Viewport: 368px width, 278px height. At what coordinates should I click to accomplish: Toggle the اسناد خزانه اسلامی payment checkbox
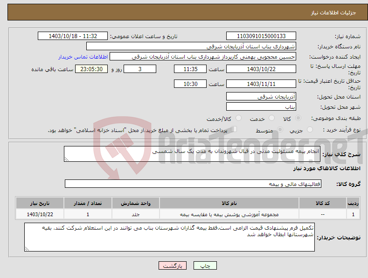click(x=234, y=129)
